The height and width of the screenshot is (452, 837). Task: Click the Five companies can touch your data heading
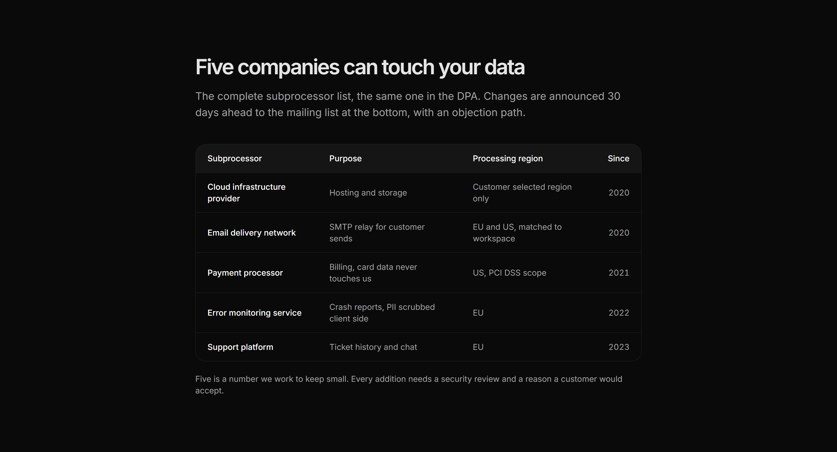tap(360, 67)
